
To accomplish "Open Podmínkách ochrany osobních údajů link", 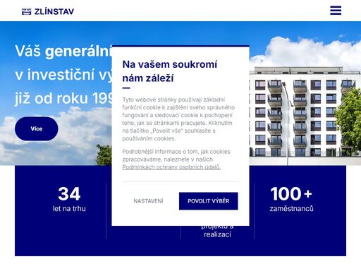I will (171, 167).
